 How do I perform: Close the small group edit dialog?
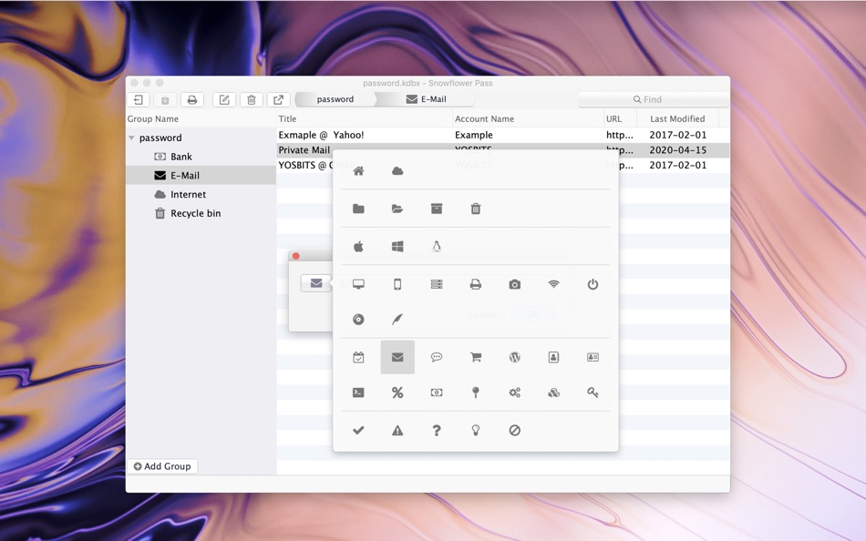point(296,256)
